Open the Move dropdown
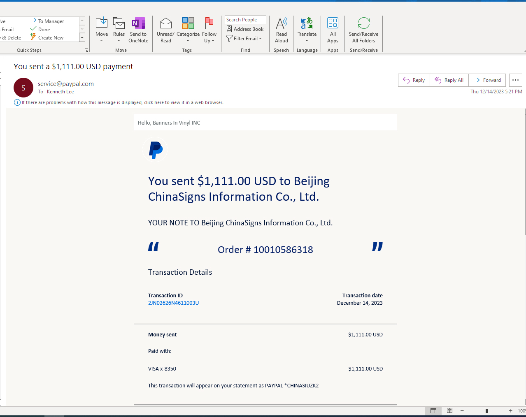The width and height of the screenshot is (526, 417). 102,30
